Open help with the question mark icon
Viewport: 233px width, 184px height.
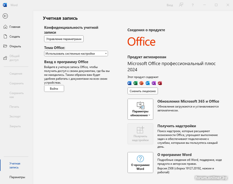pos(193,5)
